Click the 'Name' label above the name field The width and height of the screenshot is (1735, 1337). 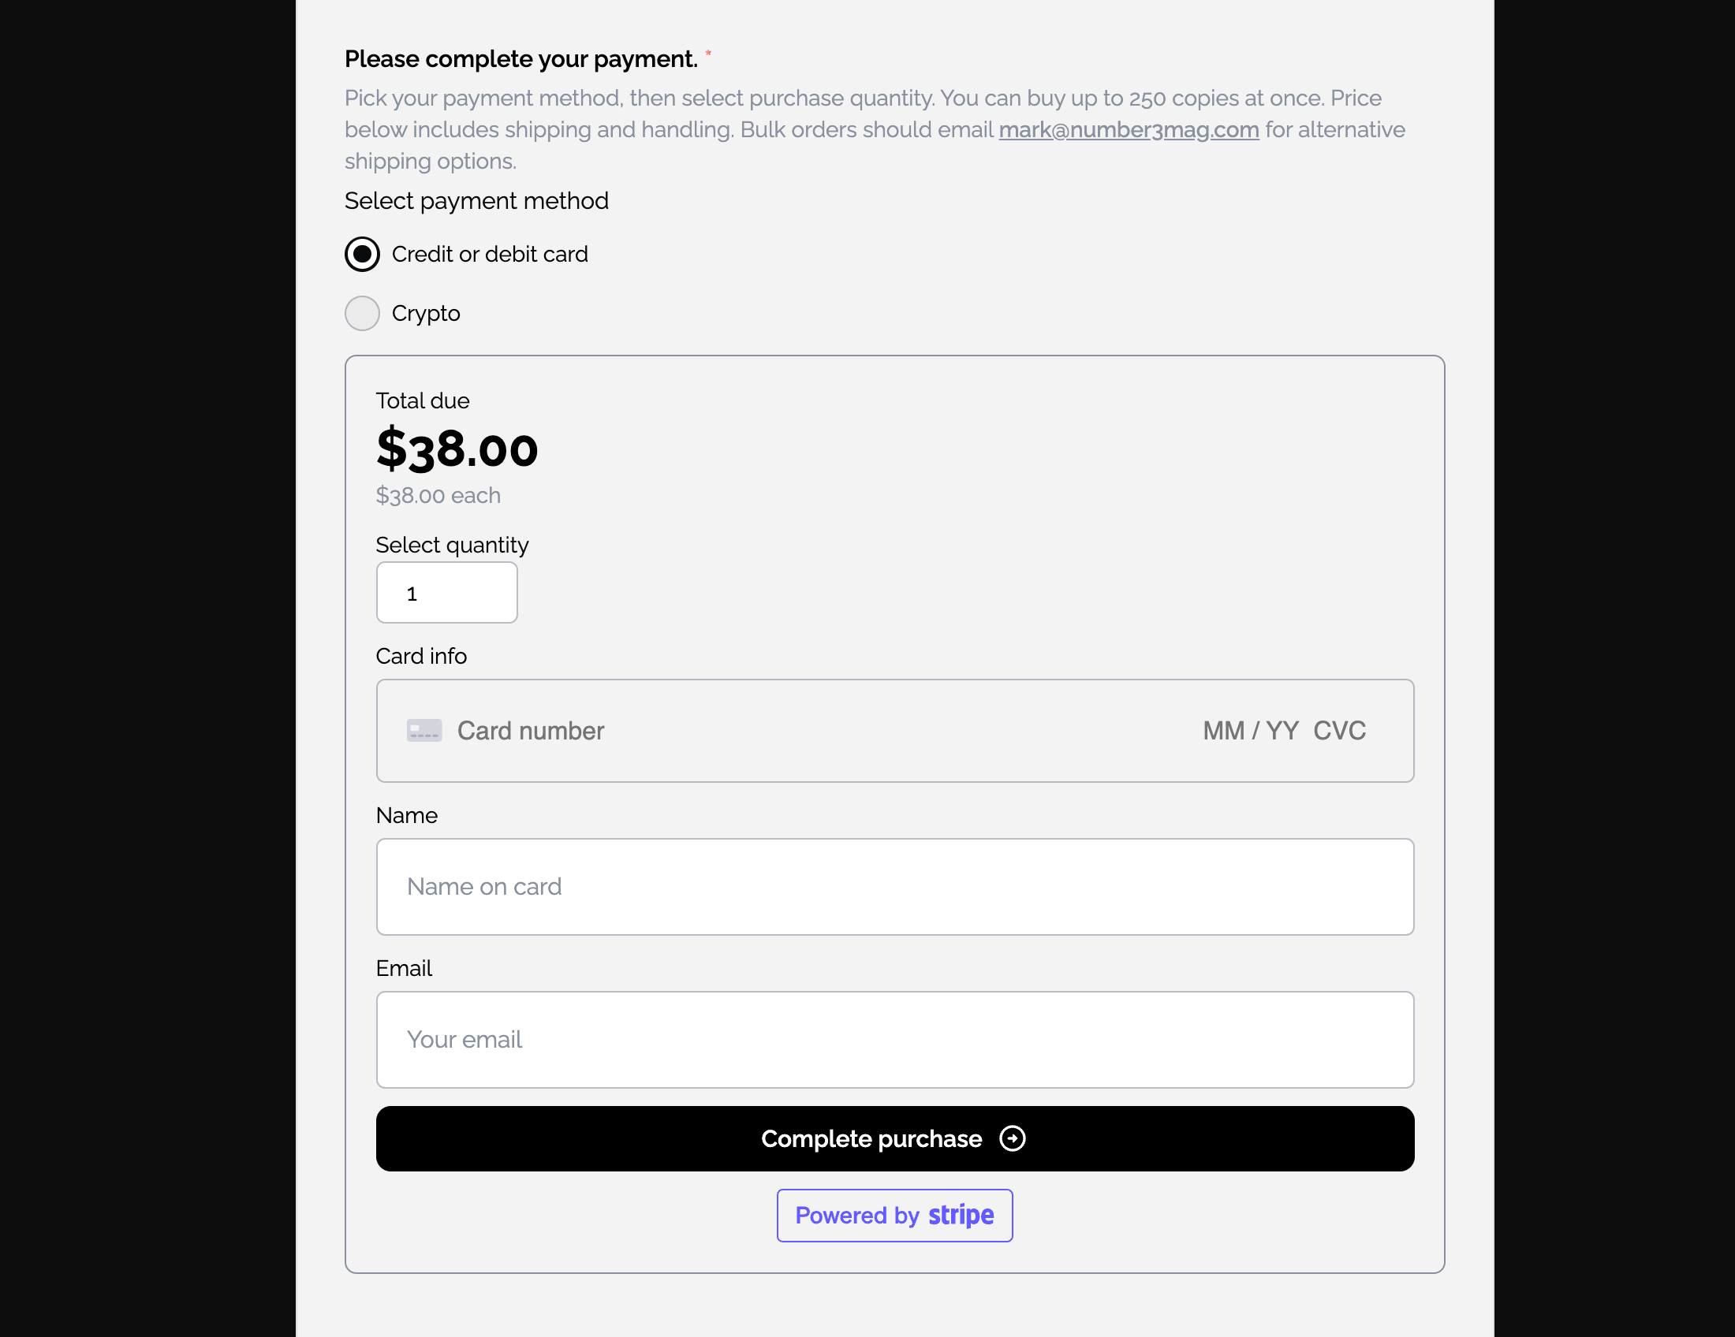406,815
